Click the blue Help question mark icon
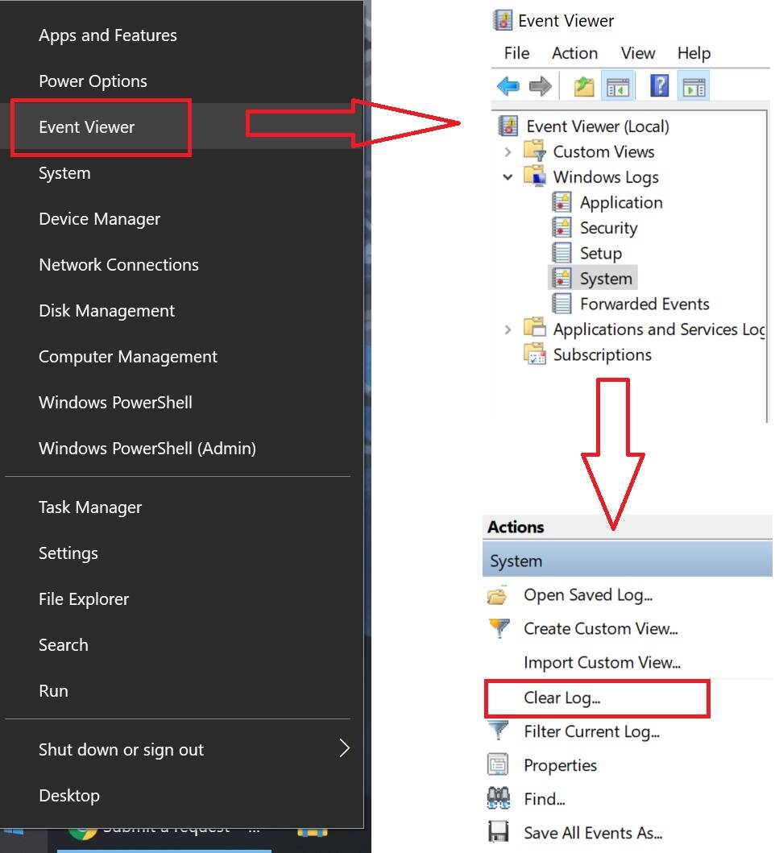This screenshot has width=775, height=853. click(659, 86)
